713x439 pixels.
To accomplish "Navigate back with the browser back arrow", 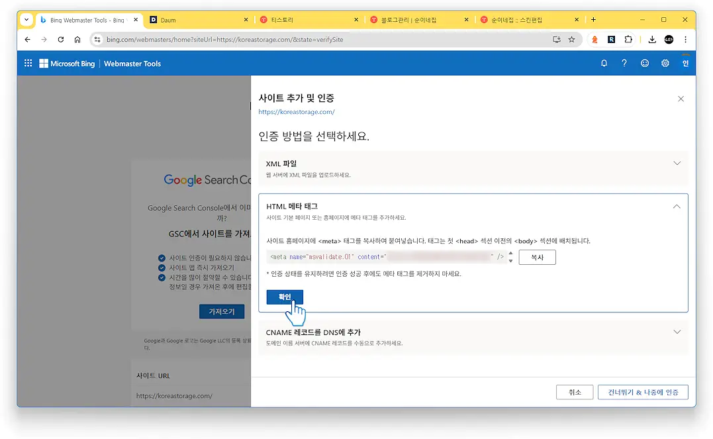I will [x=26, y=39].
